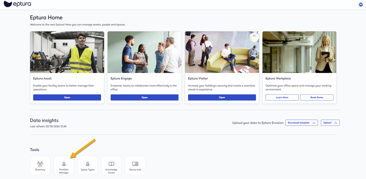
Task: Open the Directory tool
Action: coord(40,165)
